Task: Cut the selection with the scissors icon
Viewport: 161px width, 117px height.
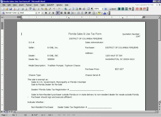Action: (39, 9)
